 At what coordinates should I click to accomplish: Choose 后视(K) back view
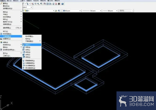tap(32, 57)
